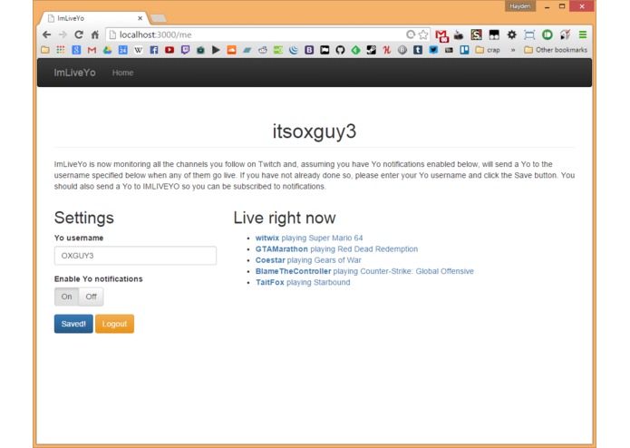Click the Yo username input field

pos(135,256)
